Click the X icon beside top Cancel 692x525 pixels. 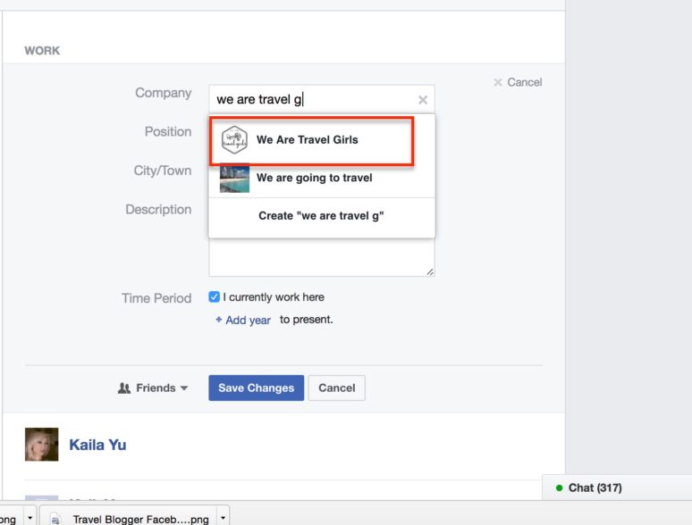(498, 82)
